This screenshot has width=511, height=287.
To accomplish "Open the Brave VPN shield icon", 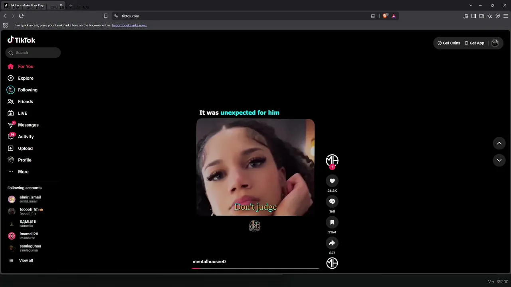I will tap(497, 16).
